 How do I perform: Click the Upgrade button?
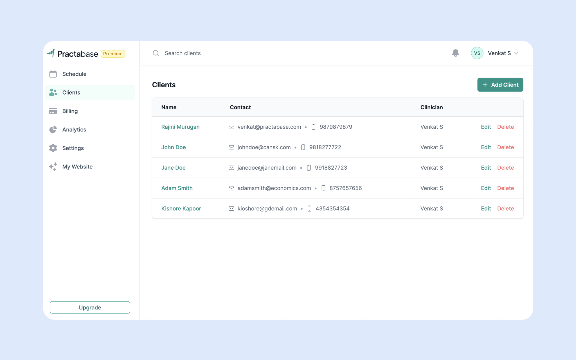pos(90,307)
